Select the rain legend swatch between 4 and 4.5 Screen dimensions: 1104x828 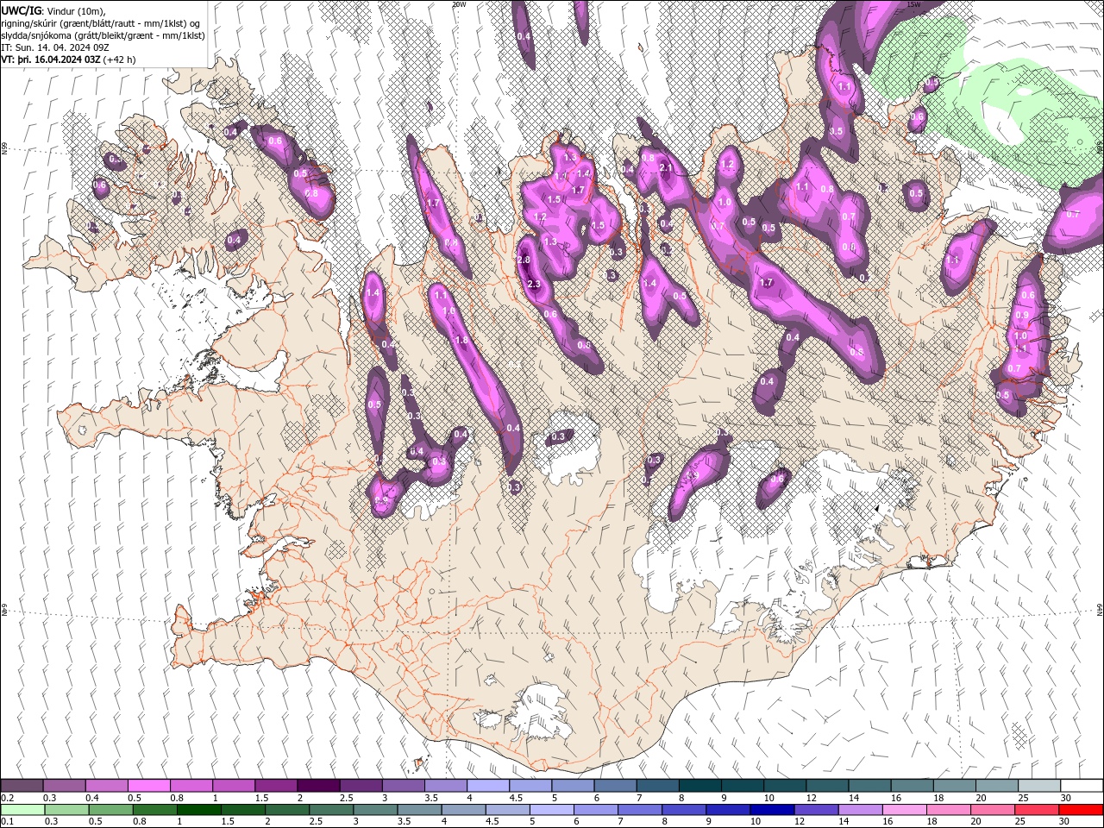[462, 810]
